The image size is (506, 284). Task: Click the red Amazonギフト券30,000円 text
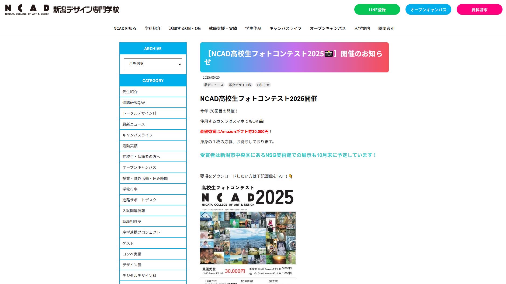(234, 132)
